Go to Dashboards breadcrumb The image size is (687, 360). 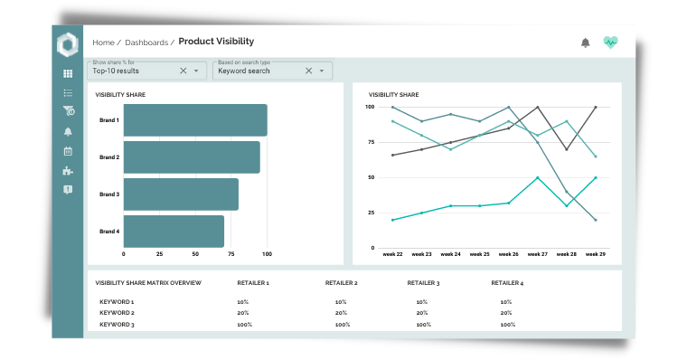pos(146,43)
